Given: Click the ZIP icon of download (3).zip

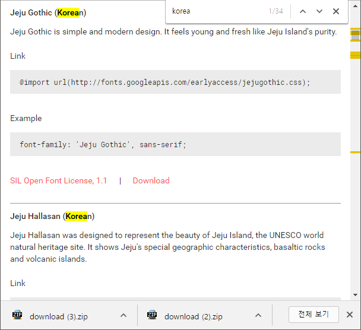Looking at the screenshot, I should (17, 315).
